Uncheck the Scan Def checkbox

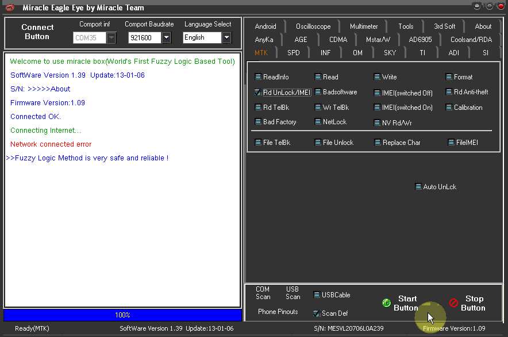click(317, 313)
